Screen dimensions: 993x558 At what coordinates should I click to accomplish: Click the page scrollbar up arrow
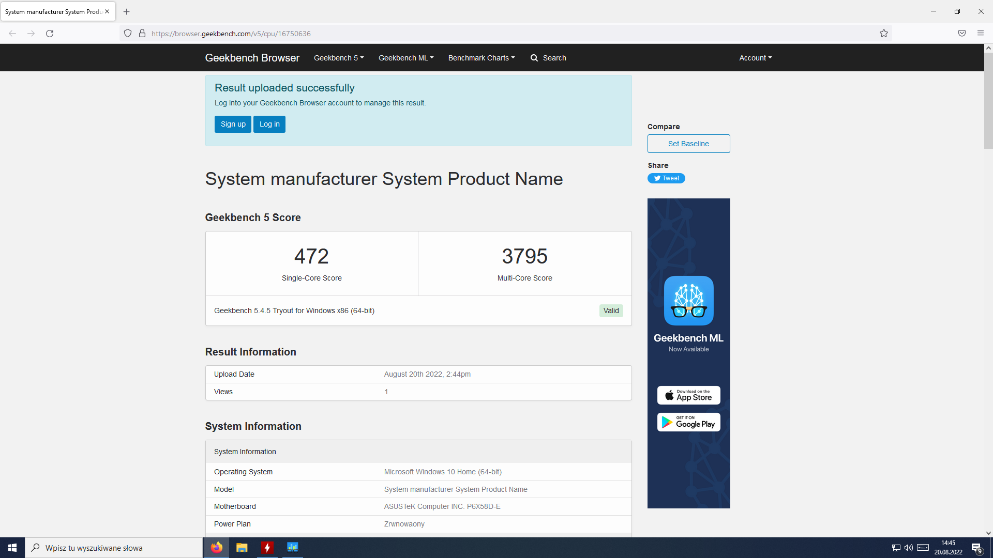click(988, 48)
